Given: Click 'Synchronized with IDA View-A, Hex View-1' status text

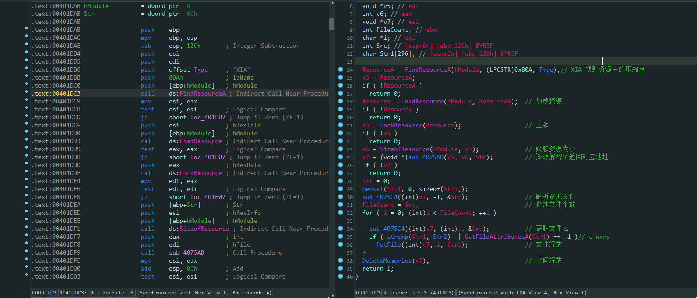Looking at the screenshot, I should 523,293.
